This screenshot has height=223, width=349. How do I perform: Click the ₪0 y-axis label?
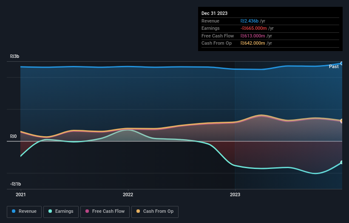click(13, 136)
